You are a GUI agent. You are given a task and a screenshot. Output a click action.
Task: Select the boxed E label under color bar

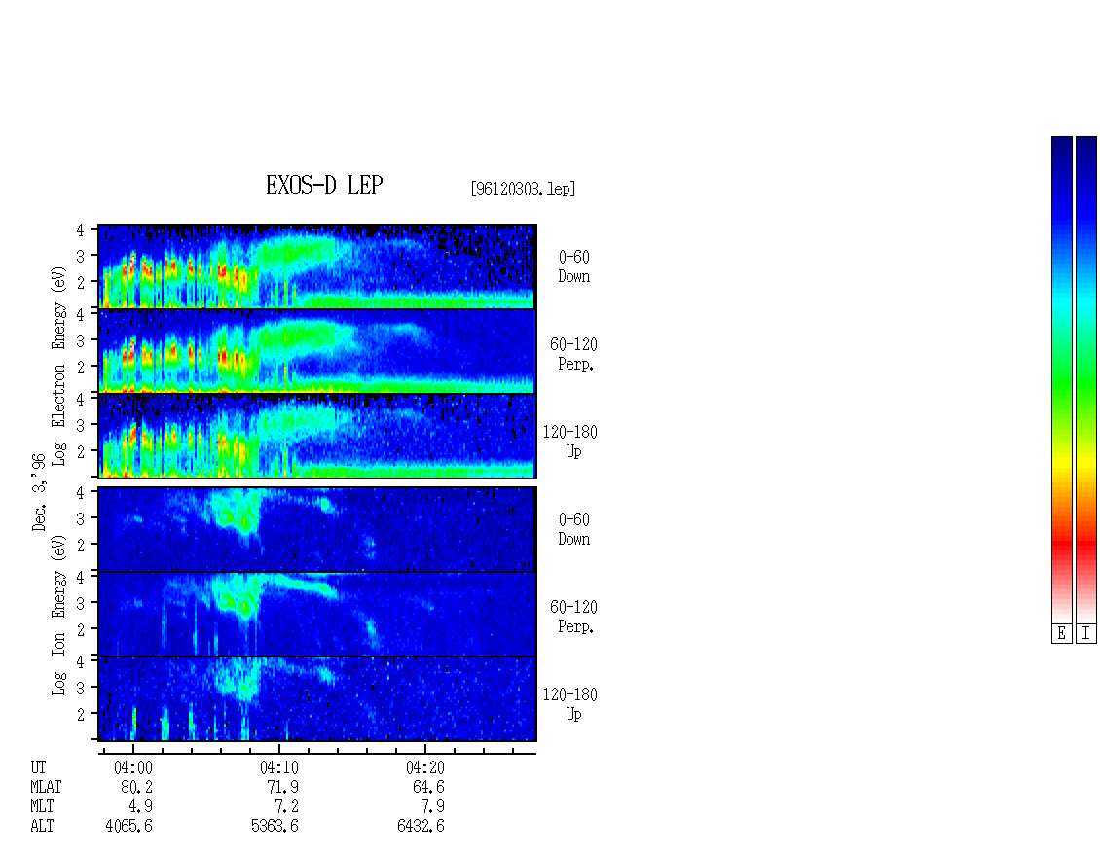tap(1061, 634)
